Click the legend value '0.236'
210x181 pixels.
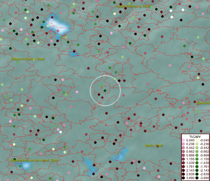190,144
